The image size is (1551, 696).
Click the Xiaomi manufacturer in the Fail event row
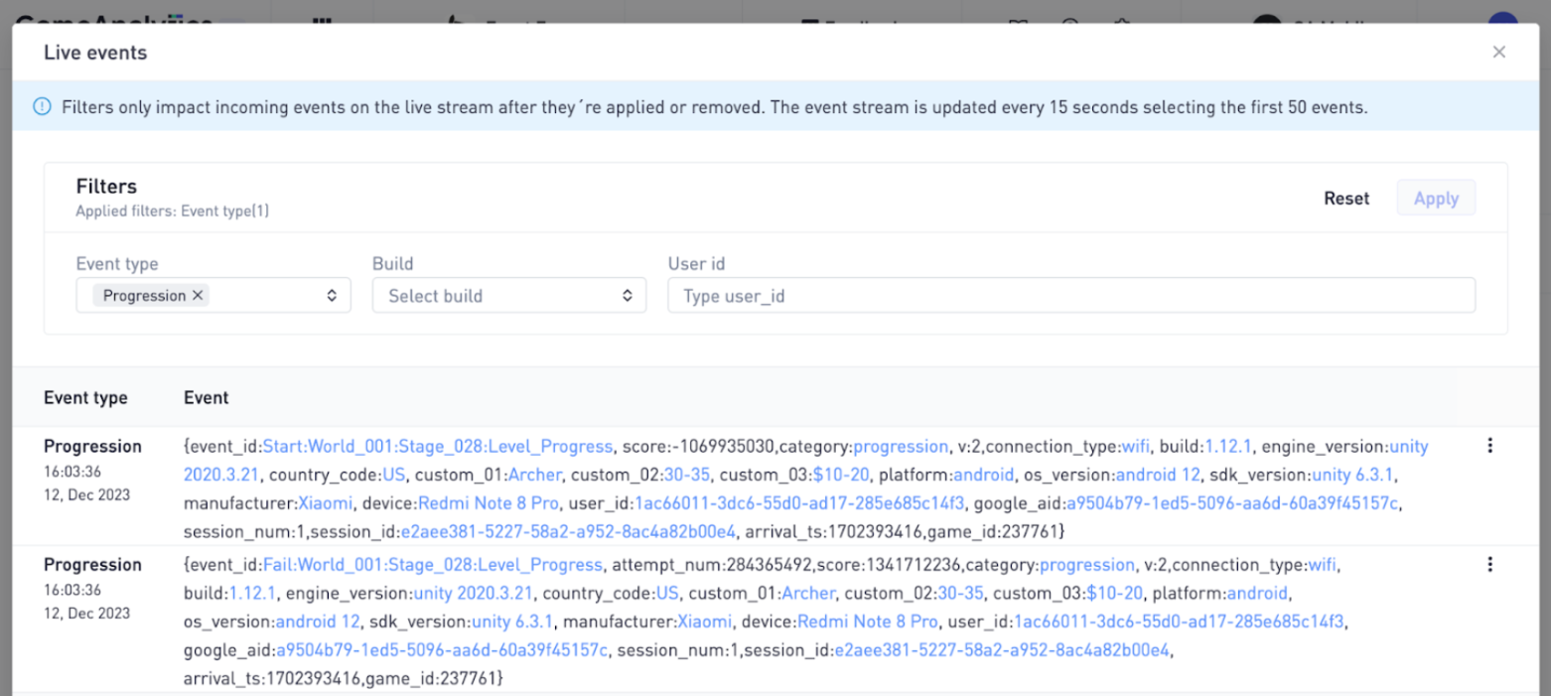coord(705,621)
